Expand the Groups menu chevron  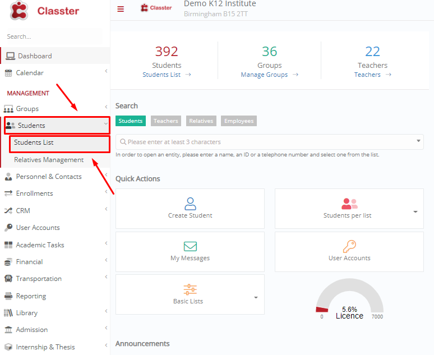(x=106, y=107)
